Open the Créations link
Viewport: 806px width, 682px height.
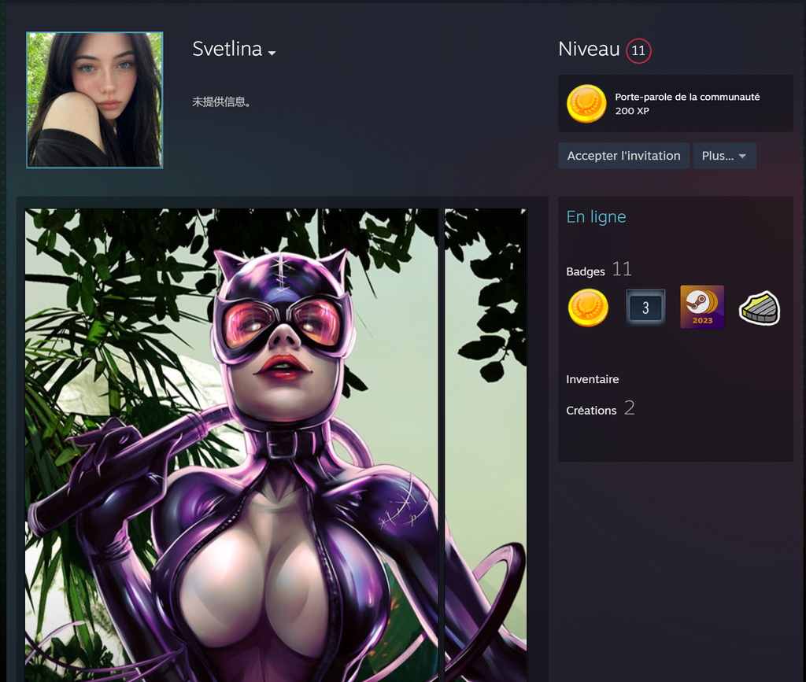591,411
